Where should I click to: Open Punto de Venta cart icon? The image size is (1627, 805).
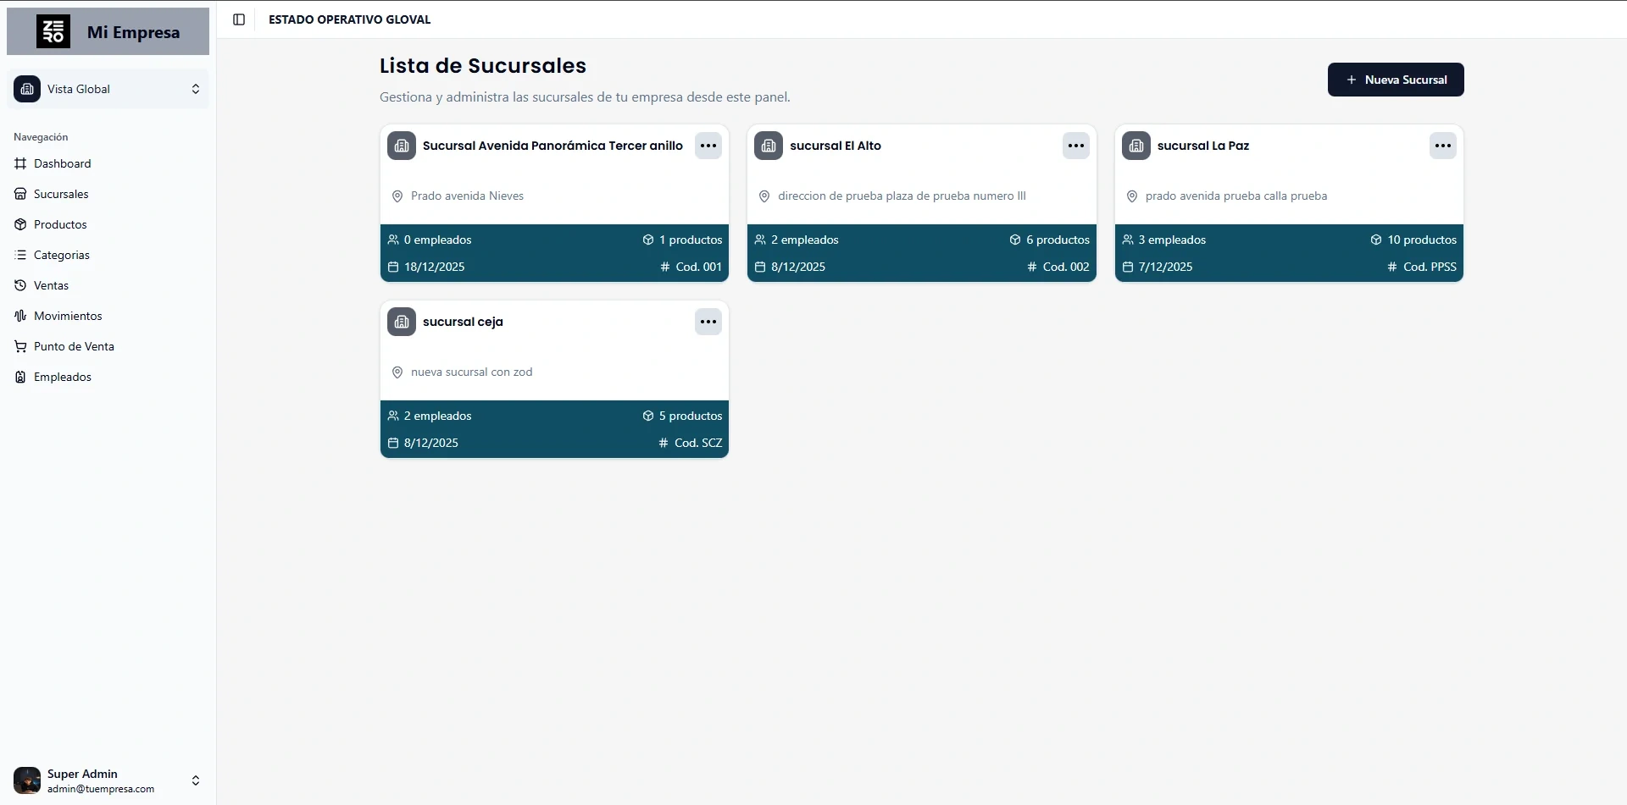click(x=20, y=346)
